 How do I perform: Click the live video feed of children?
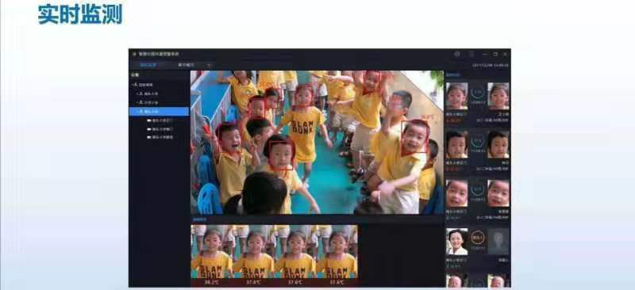point(317,143)
